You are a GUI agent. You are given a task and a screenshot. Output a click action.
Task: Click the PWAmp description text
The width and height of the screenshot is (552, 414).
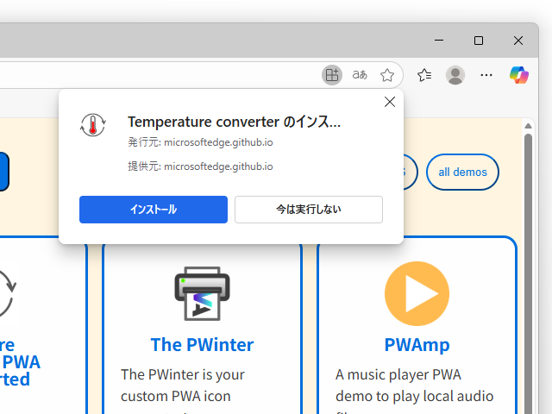414,390
